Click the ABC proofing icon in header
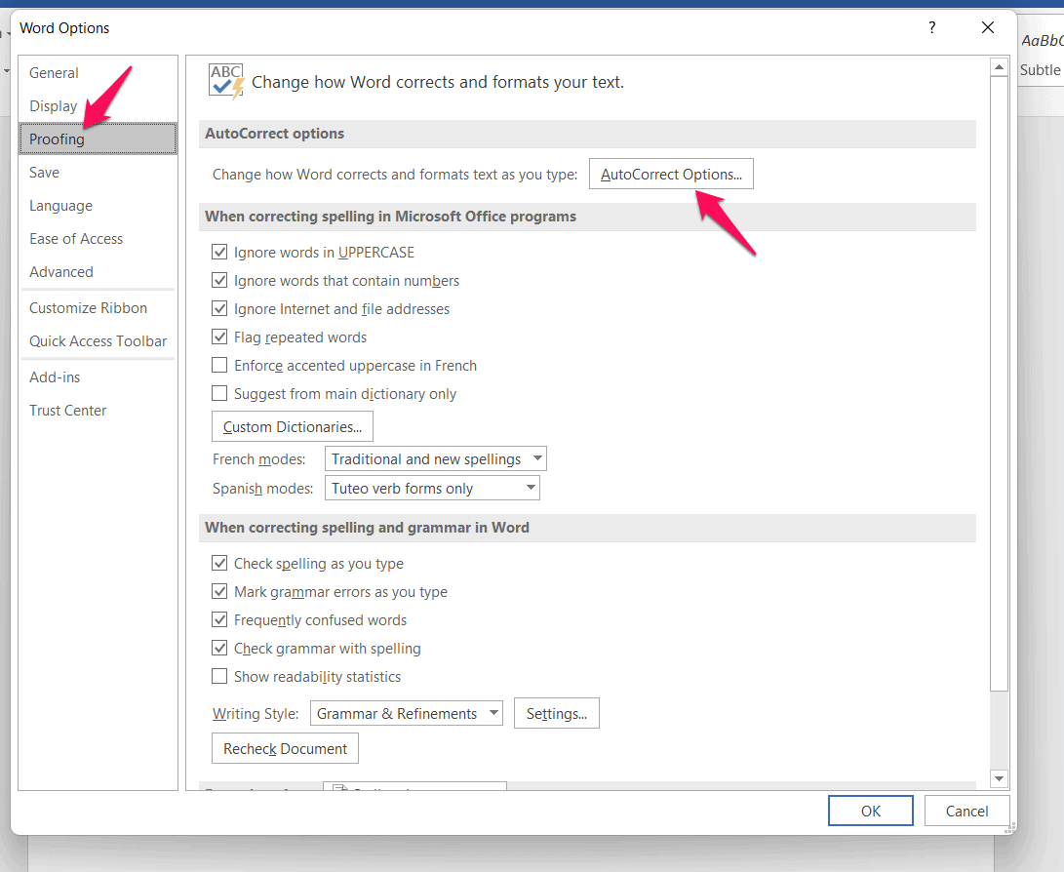The width and height of the screenshot is (1064, 872). click(226, 81)
